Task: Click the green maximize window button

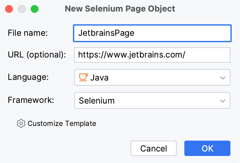Action: click(x=34, y=9)
